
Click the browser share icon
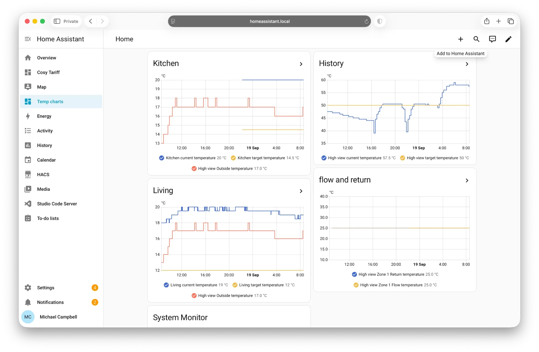(x=487, y=21)
